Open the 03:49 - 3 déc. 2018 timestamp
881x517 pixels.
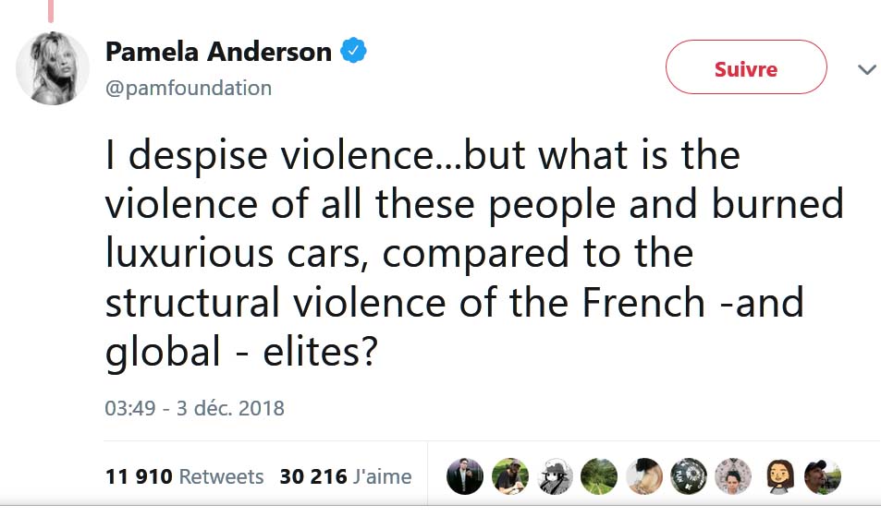coord(194,407)
